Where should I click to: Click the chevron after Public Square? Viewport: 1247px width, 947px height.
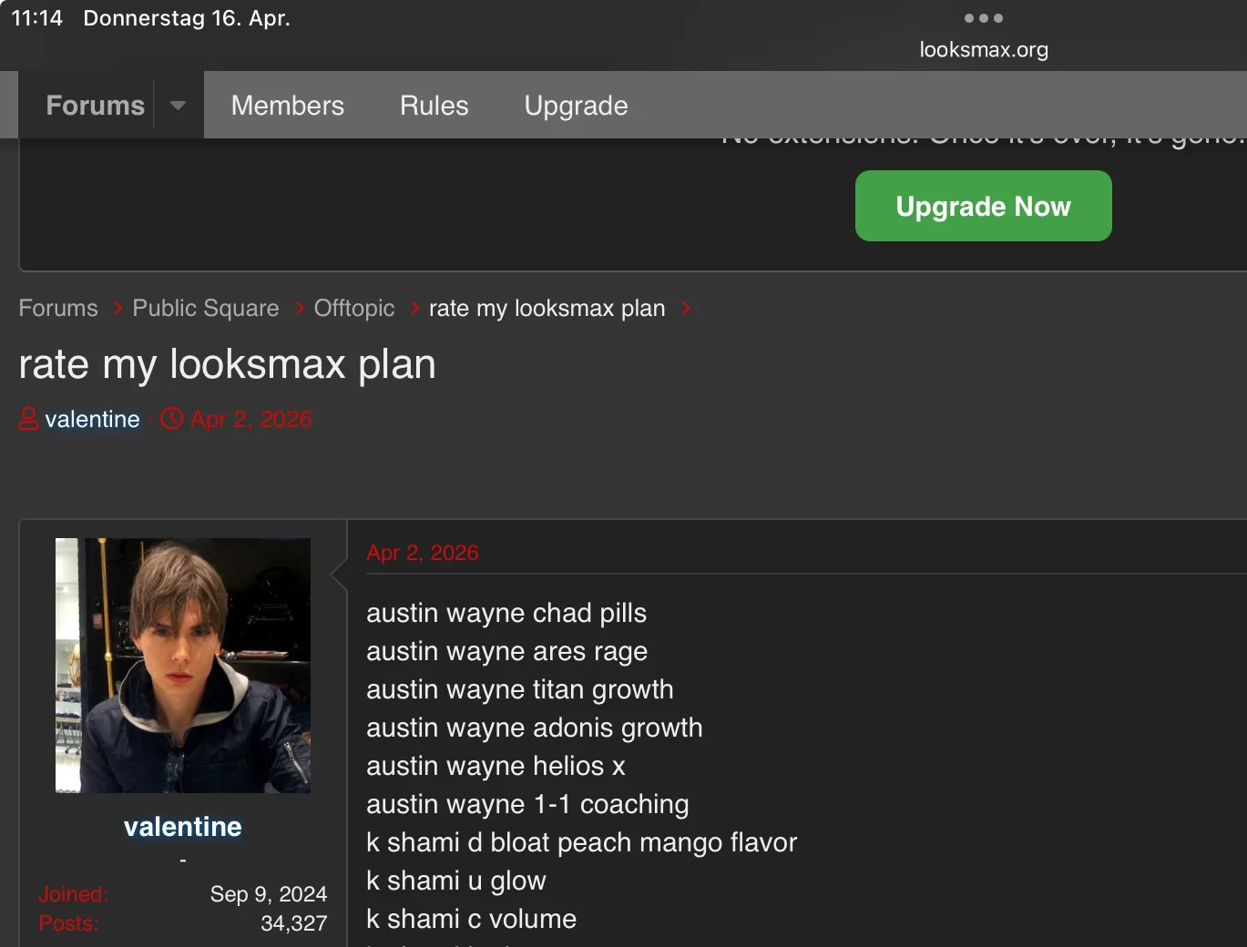pos(300,309)
